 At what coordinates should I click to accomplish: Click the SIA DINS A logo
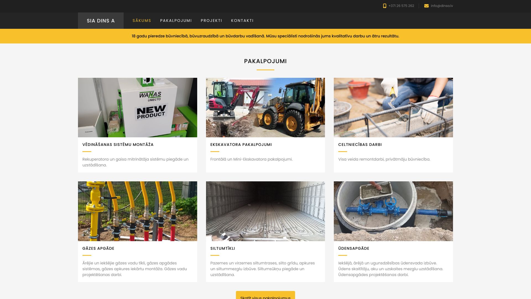(x=101, y=21)
